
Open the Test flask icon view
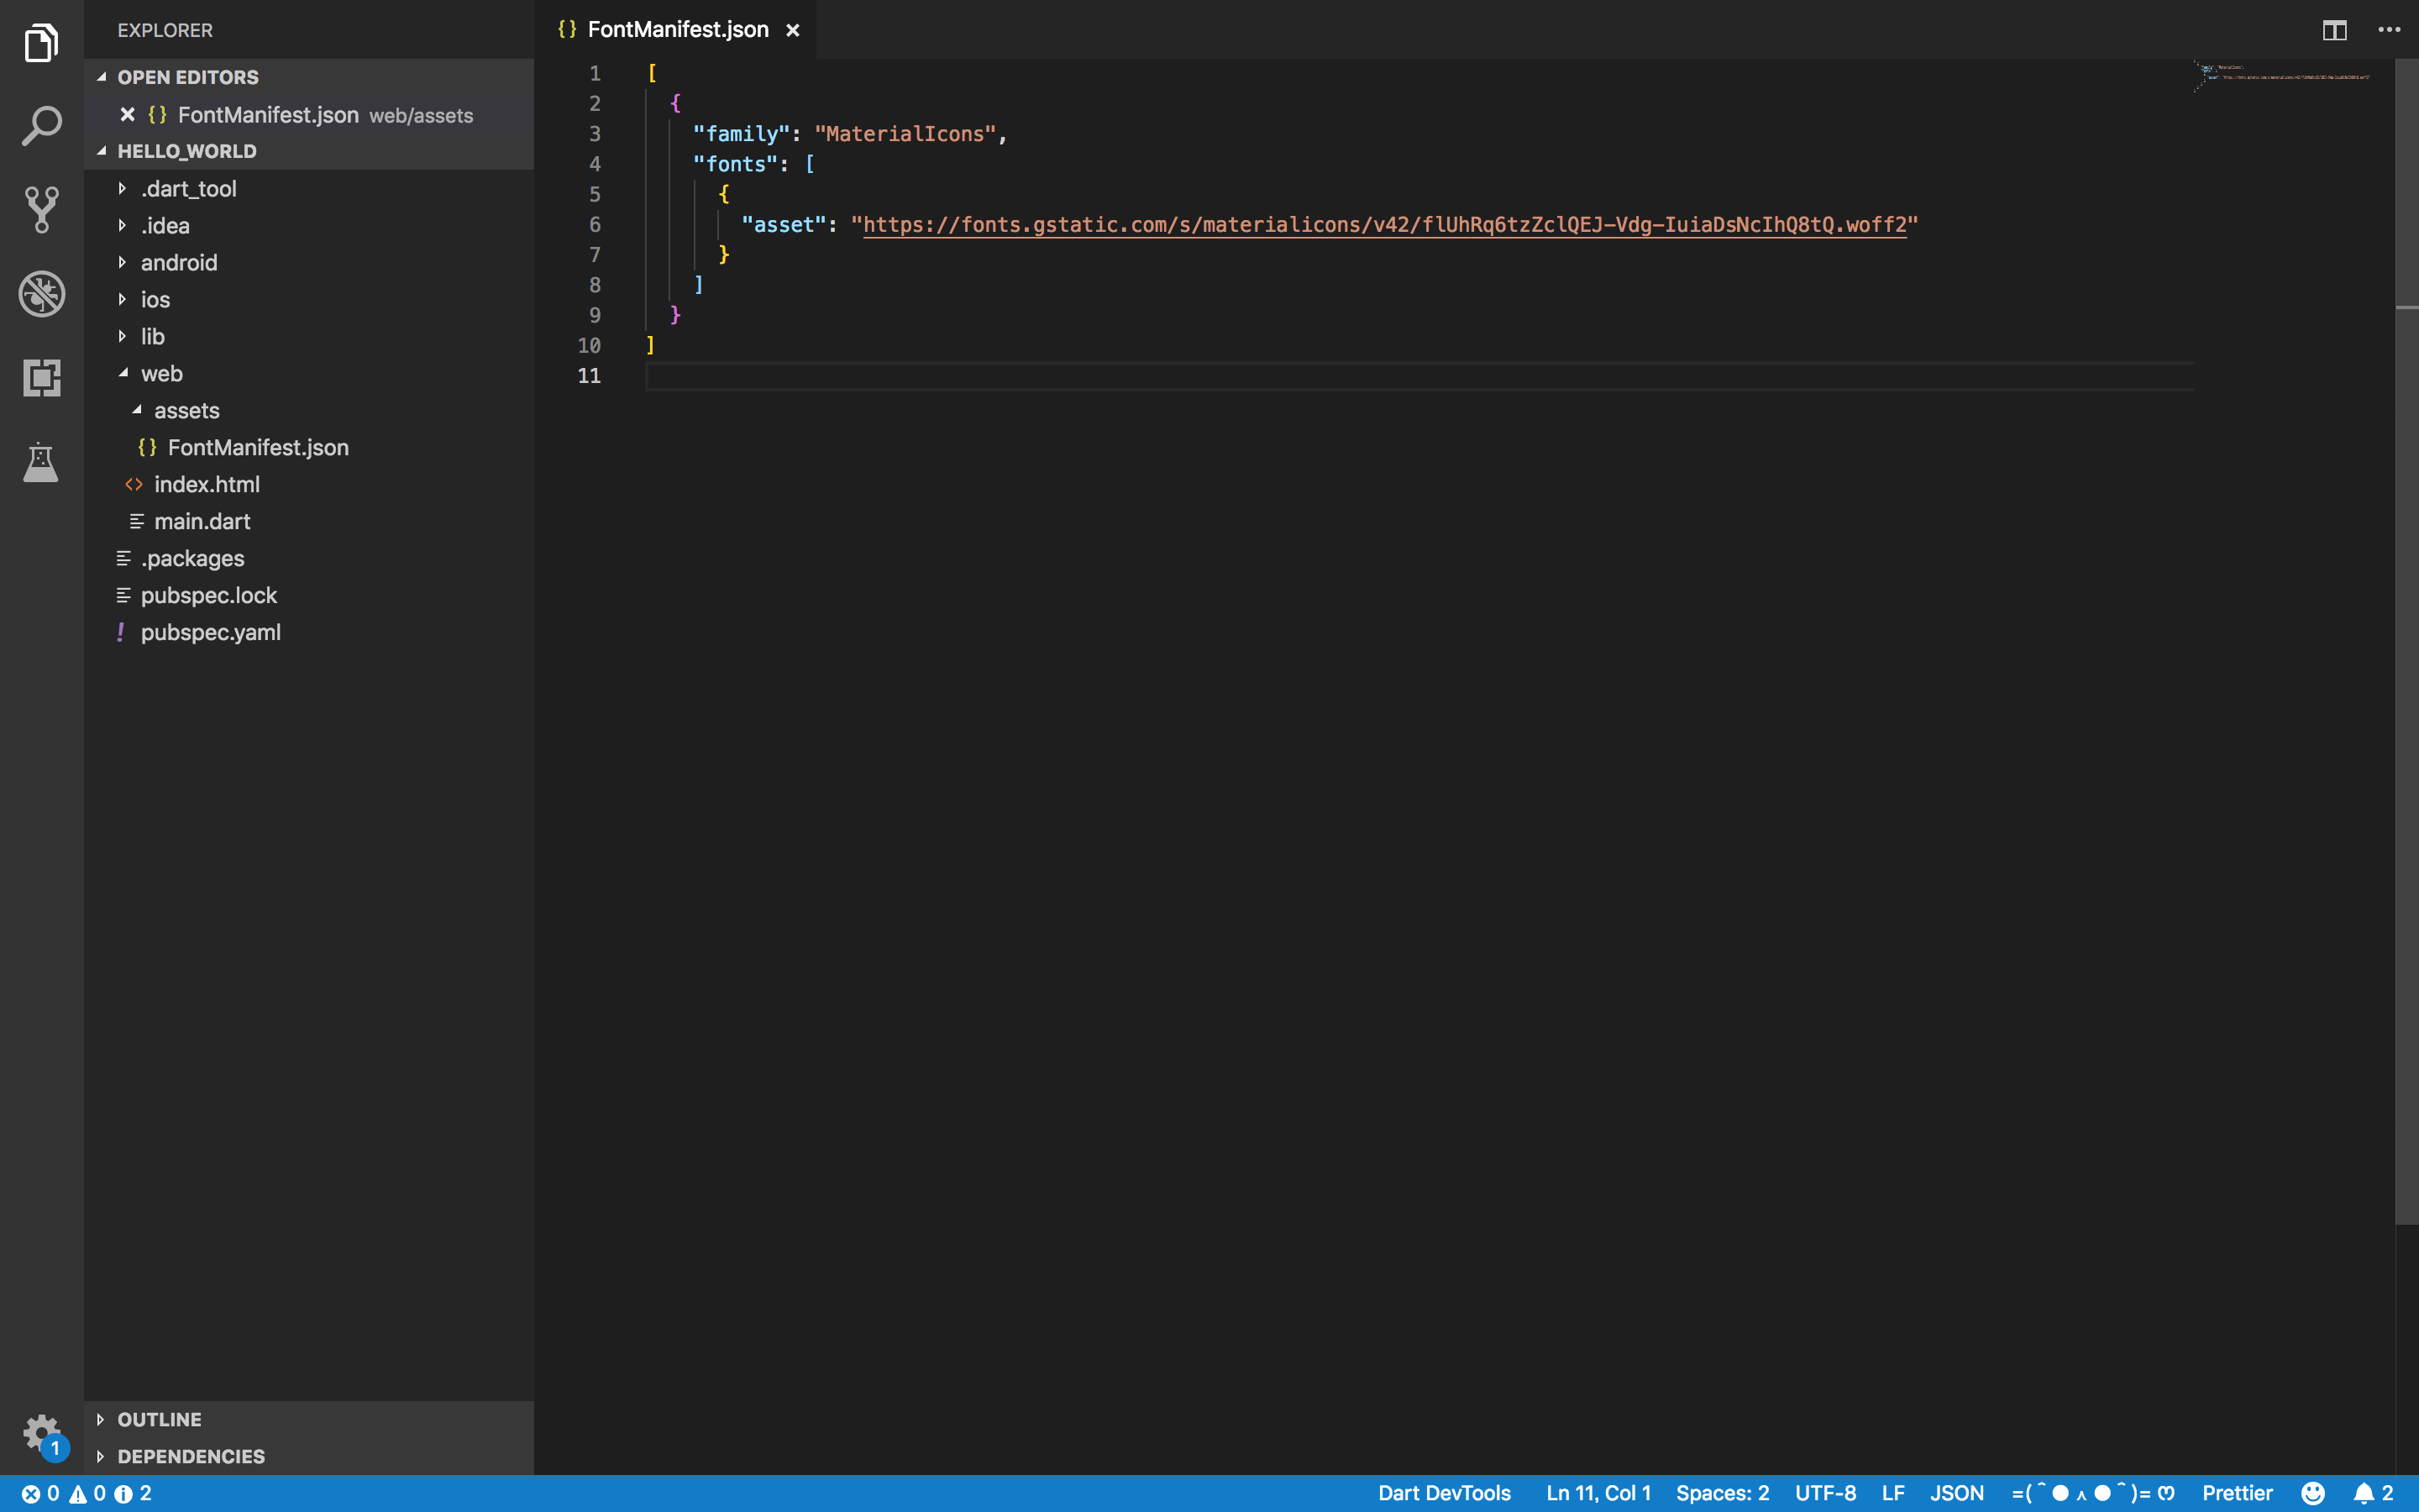(41, 462)
